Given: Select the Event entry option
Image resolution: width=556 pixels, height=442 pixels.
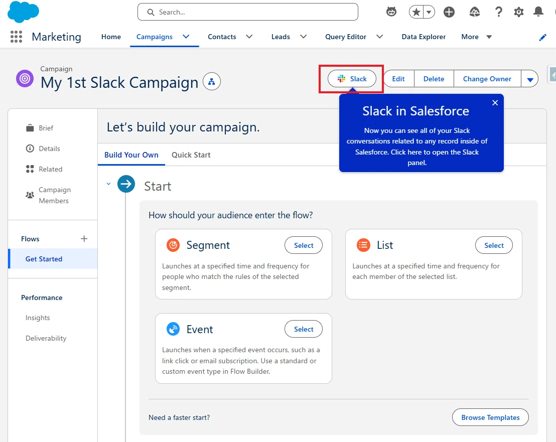Looking at the screenshot, I should [304, 329].
